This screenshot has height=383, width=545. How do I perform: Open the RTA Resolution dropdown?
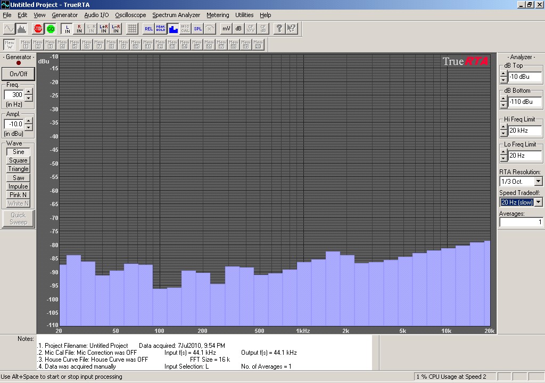click(x=538, y=182)
